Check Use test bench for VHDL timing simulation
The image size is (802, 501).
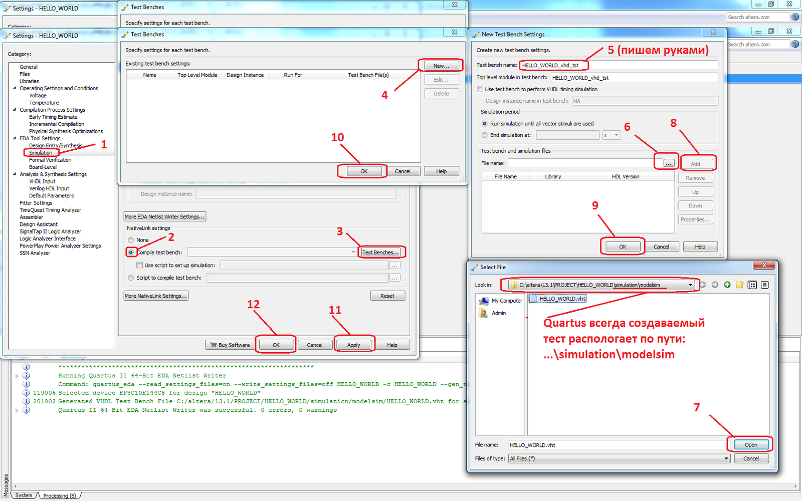point(480,89)
